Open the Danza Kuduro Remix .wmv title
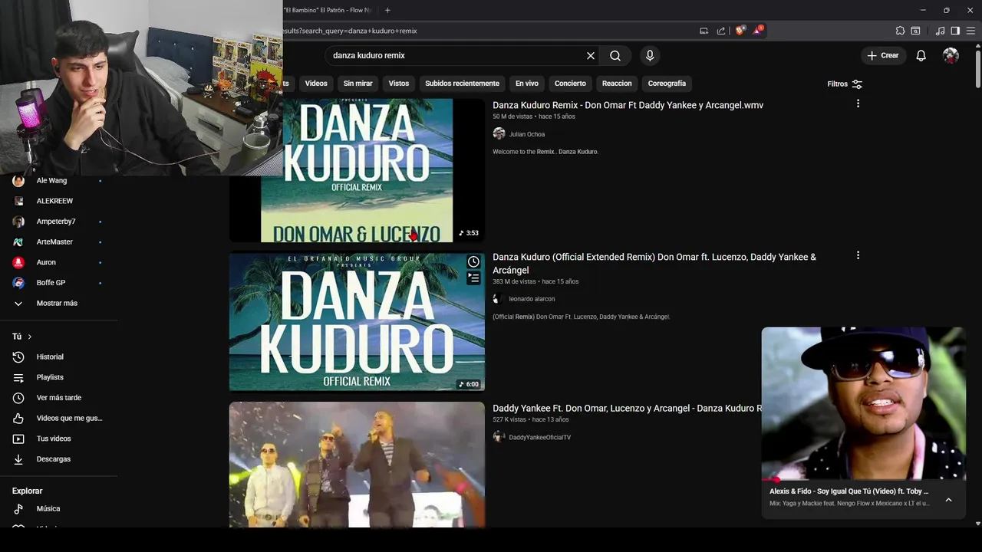 pos(628,105)
